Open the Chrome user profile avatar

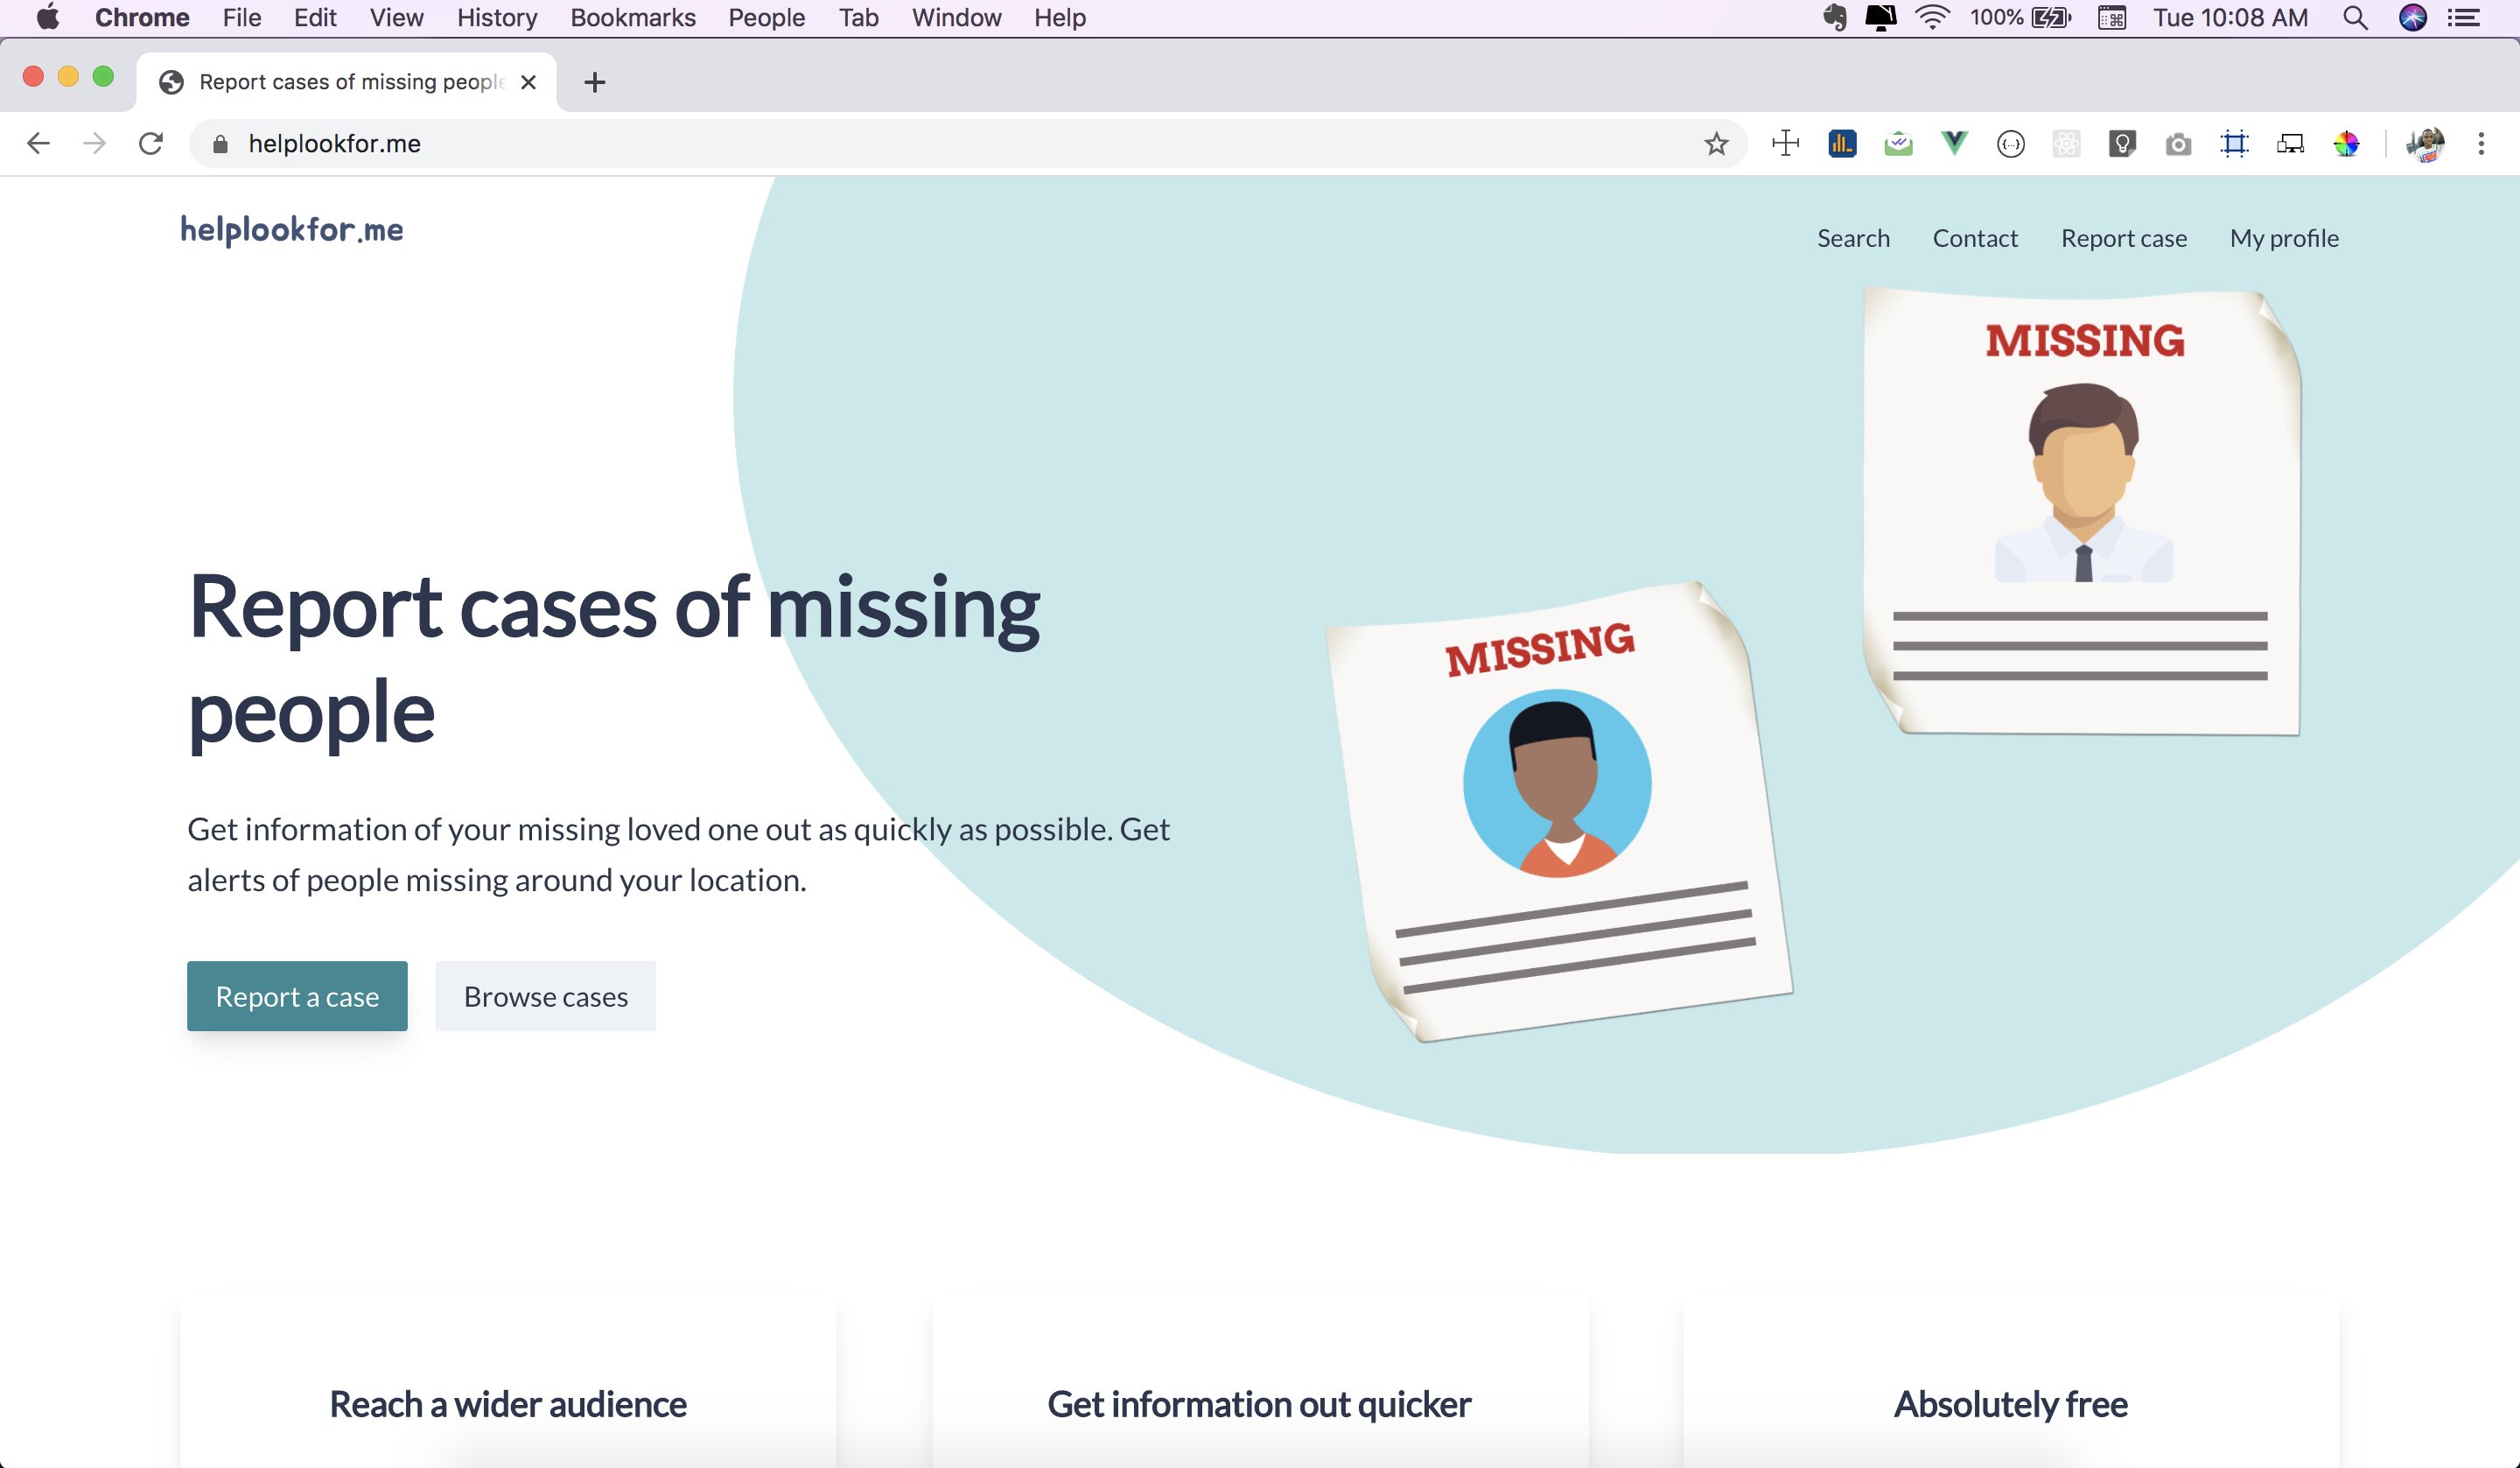(2425, 144)
